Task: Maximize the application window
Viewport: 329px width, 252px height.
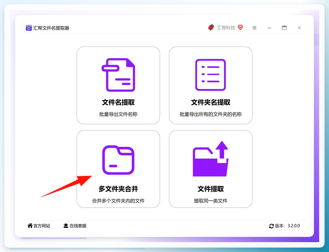Action: [284, 28]
